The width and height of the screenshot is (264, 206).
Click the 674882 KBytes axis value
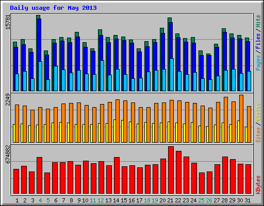8,154
